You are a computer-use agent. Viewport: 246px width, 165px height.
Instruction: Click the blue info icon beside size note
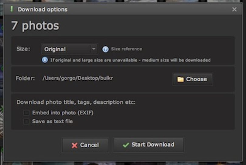45,60
